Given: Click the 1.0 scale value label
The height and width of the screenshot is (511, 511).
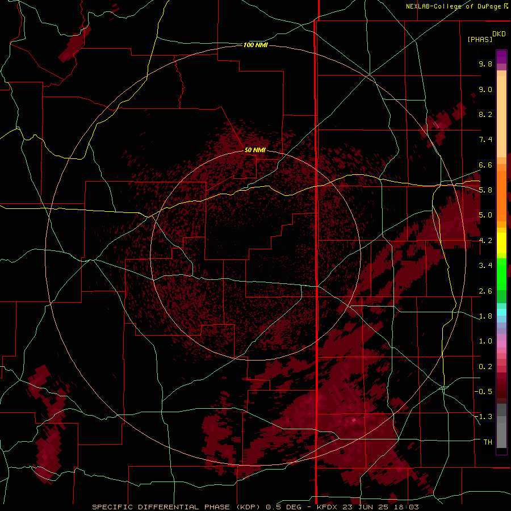Looking at the screenshot, I should [485, 341].
